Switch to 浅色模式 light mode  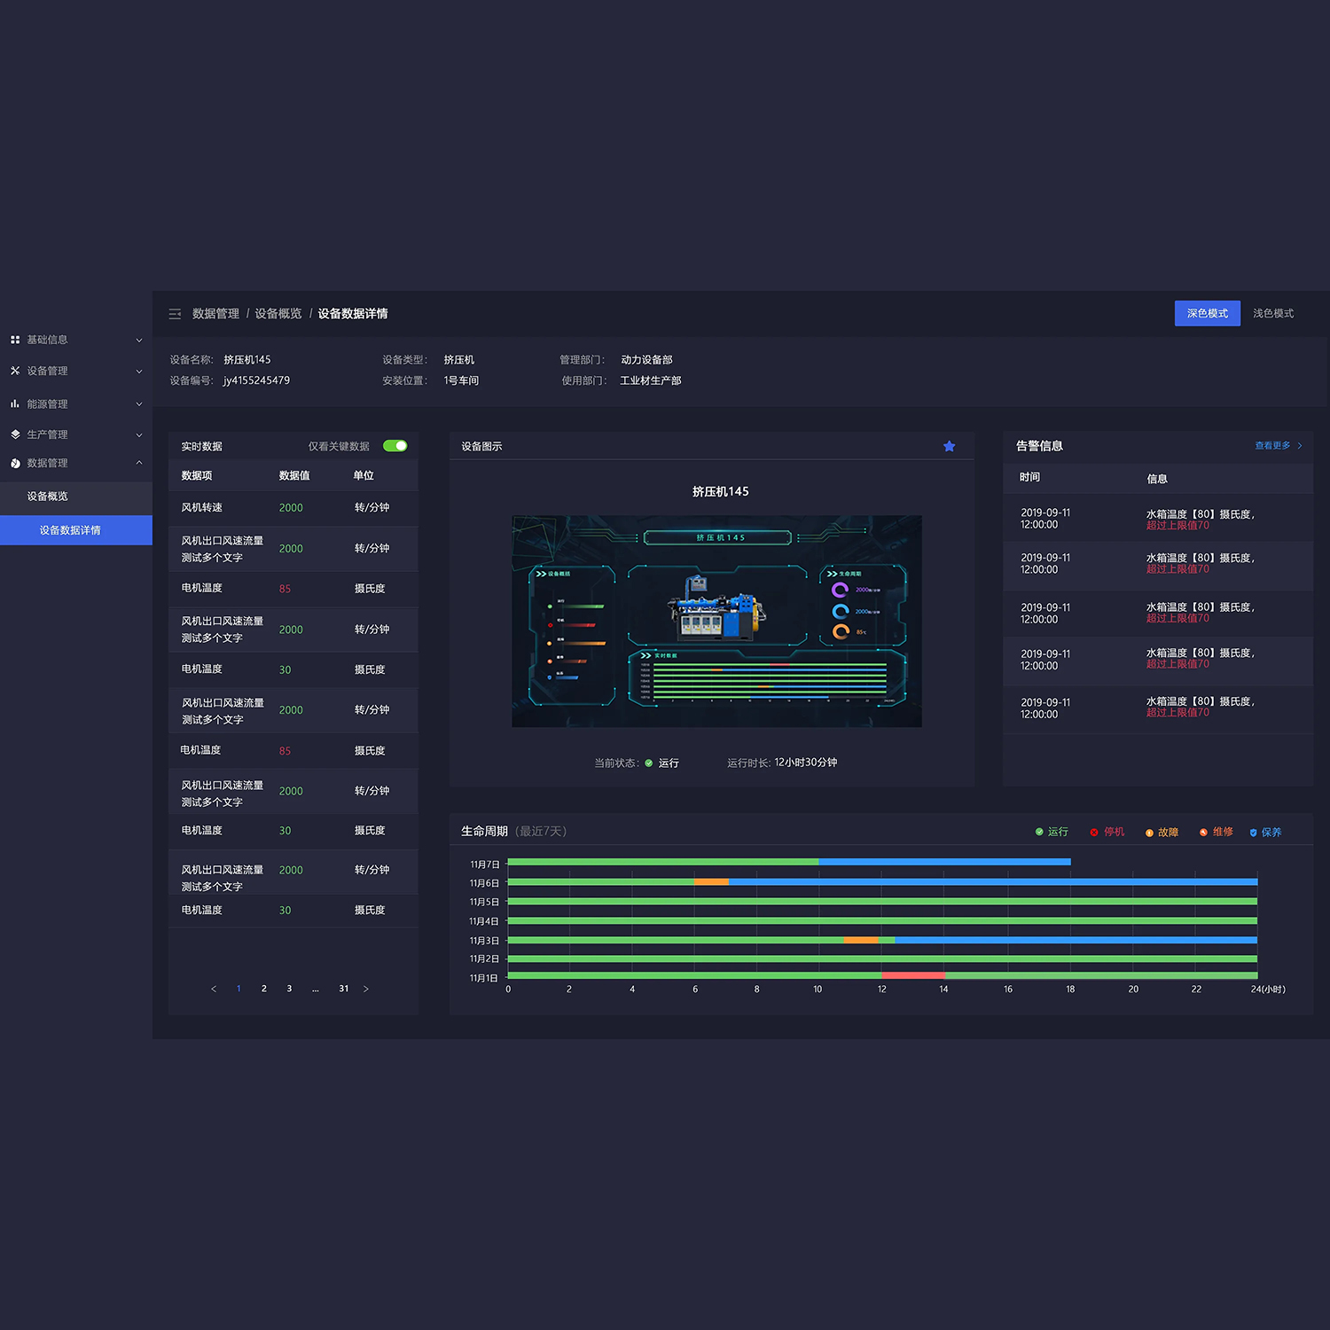(1272, 313)
